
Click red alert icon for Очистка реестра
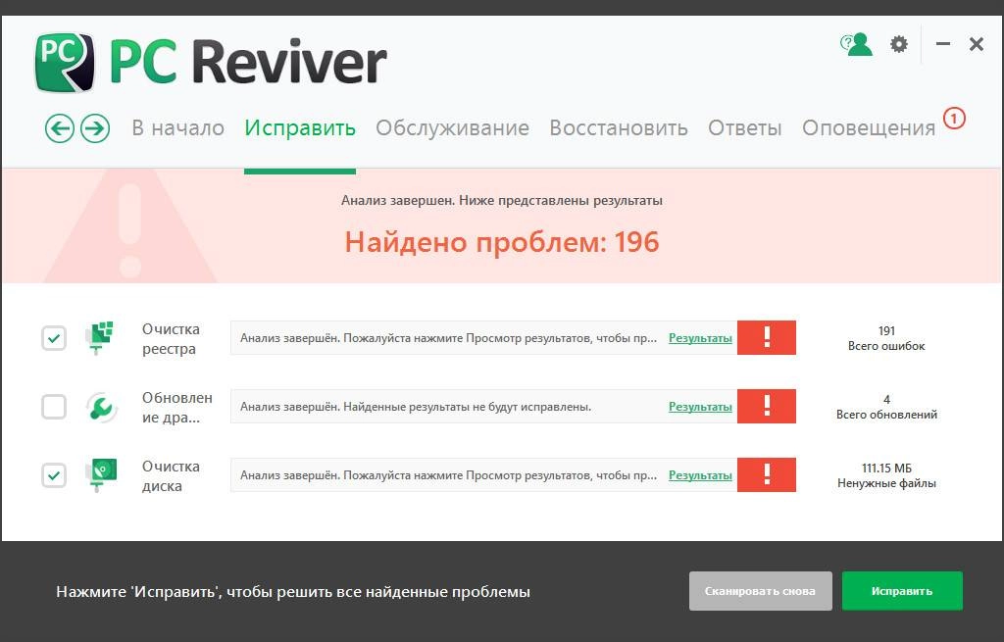767,337
